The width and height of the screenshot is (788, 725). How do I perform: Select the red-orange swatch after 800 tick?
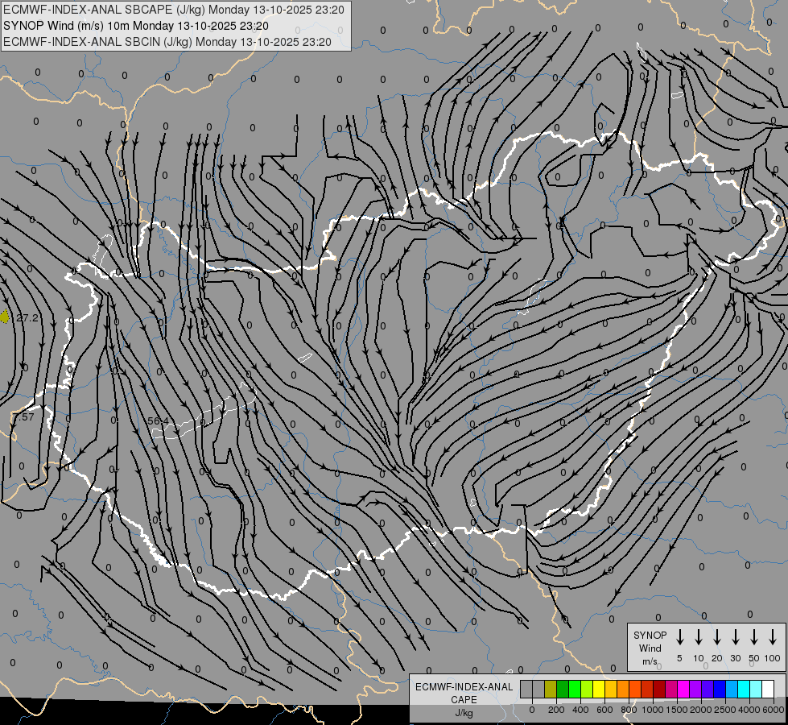[636, 689]
